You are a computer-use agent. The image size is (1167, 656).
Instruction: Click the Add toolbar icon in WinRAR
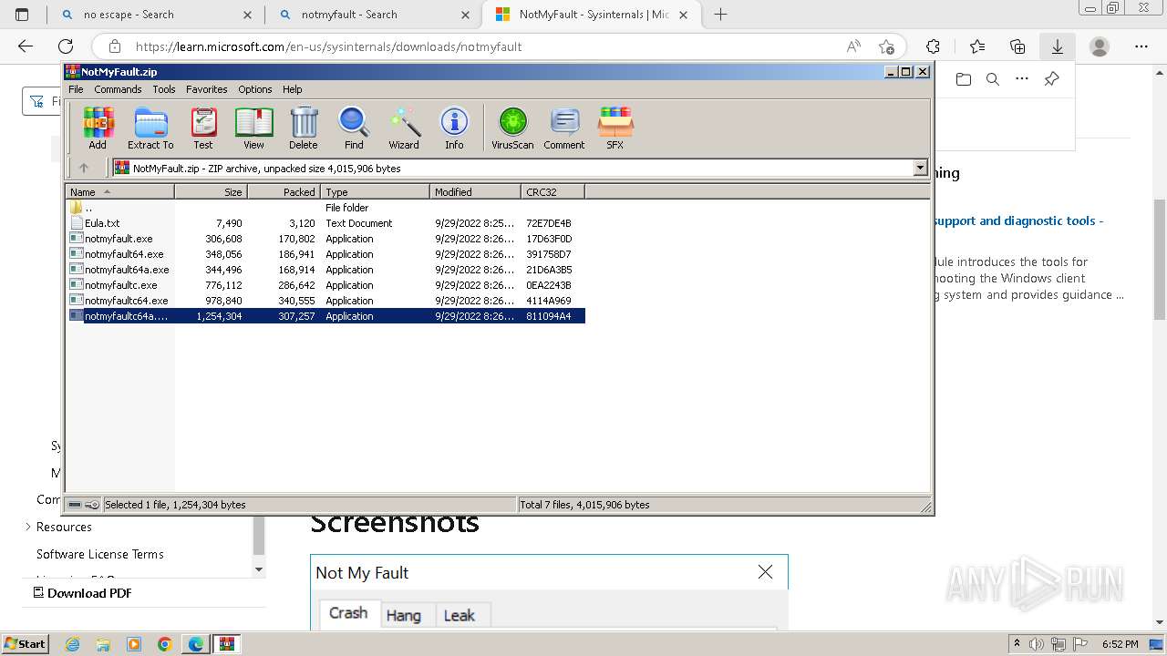pyautogui.click(x=98, y=128)
